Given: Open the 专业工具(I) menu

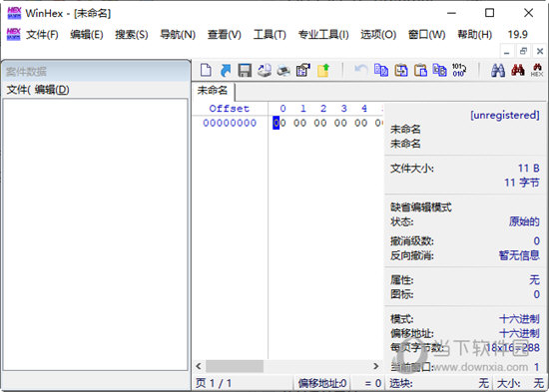Looking at the screenshot, I should click(323, 34).
